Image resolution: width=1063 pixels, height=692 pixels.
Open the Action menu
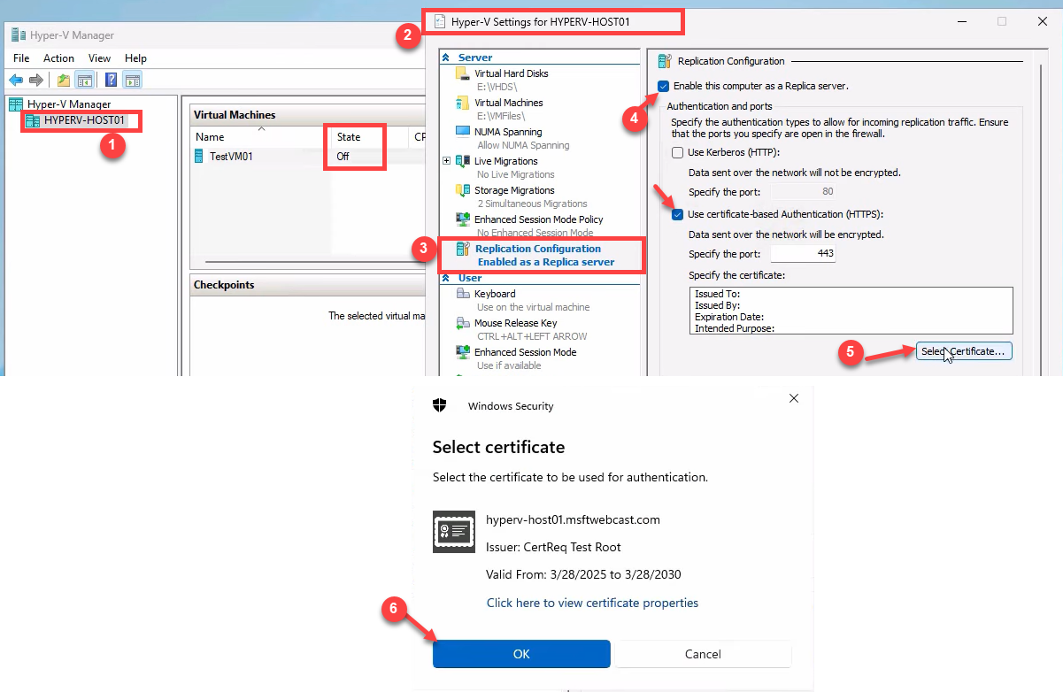point(59,58)
